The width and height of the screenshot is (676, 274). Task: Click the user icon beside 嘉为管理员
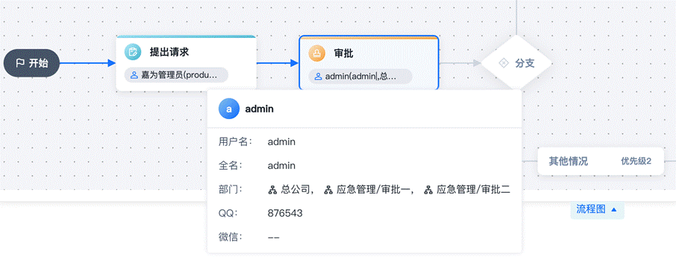coord(134,75)
